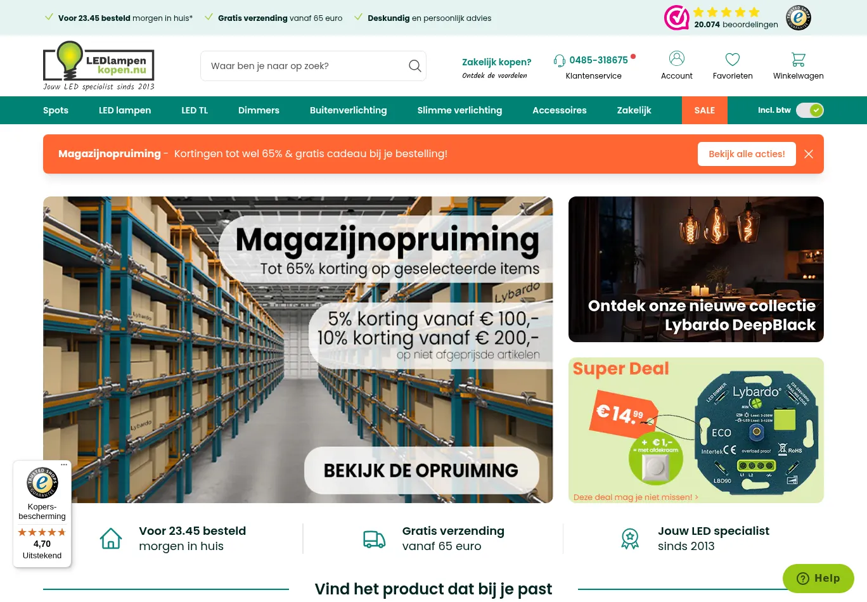Open the Lybardo DeepBlack collection banner
This screenshot has width=867, height=602.
(696, 269)
